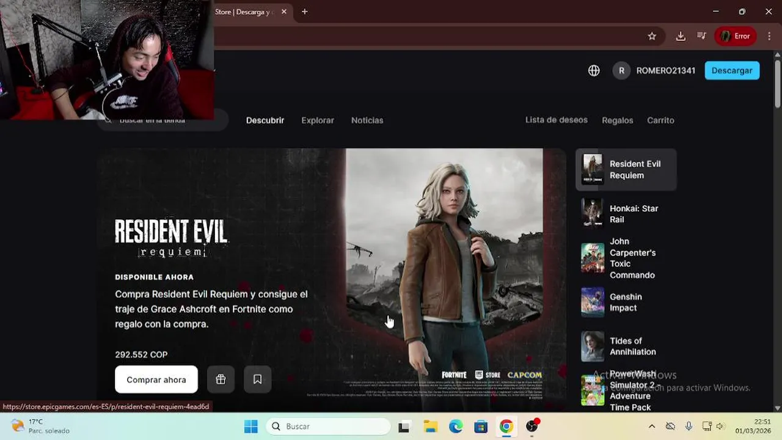The width and height of the screenshot is (782, 440).
Task: Click the DISPONIBLE AHORA label
Action: (155, 277)
